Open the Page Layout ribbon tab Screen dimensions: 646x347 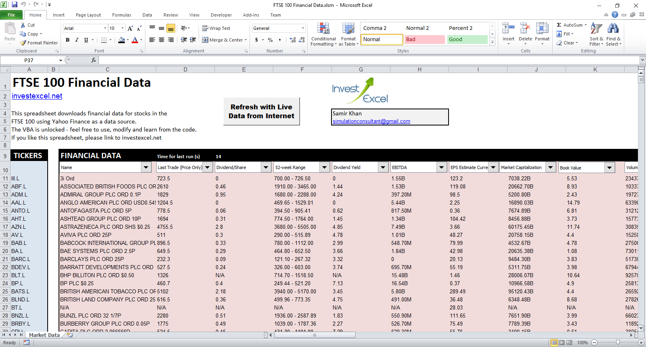[x=88, y=15]
